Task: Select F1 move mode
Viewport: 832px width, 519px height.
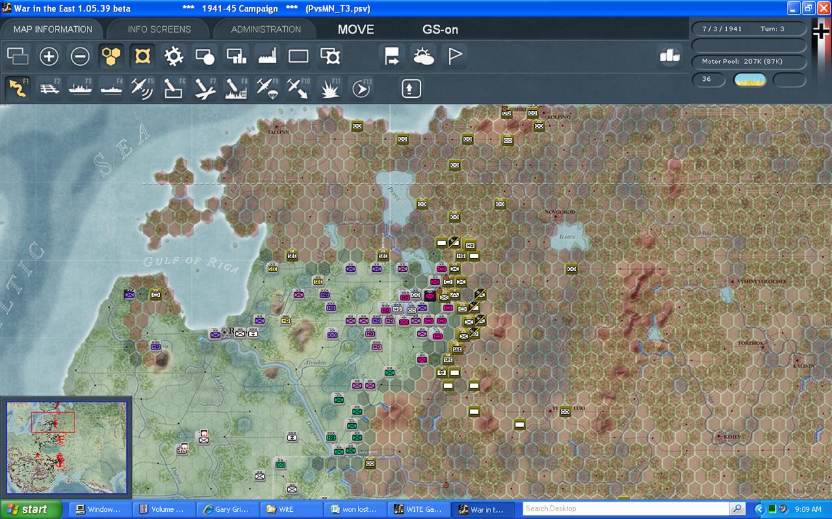Action: tap(18, 88)
